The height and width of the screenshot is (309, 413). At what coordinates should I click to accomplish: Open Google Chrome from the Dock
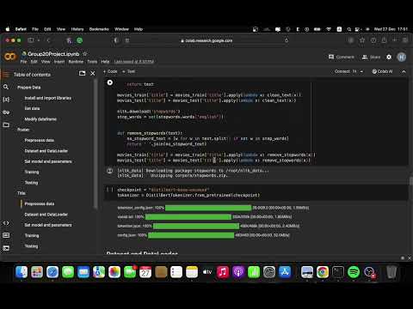(323, 272)
